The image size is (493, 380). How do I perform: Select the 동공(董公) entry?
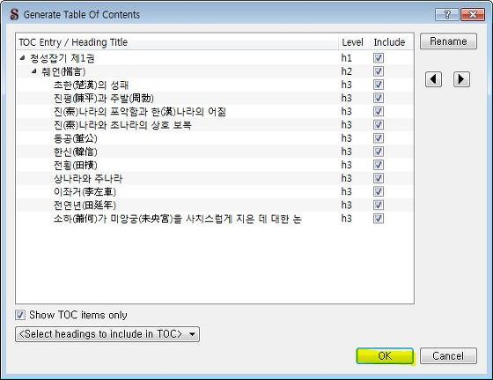[75, 138]
